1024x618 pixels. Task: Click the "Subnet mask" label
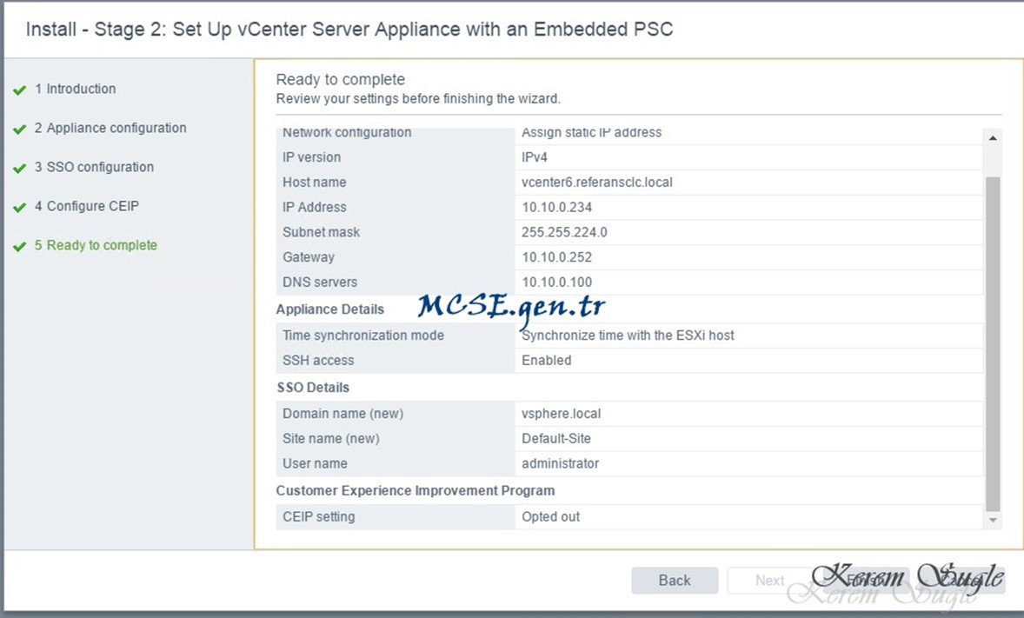click(x=322, y=232)
